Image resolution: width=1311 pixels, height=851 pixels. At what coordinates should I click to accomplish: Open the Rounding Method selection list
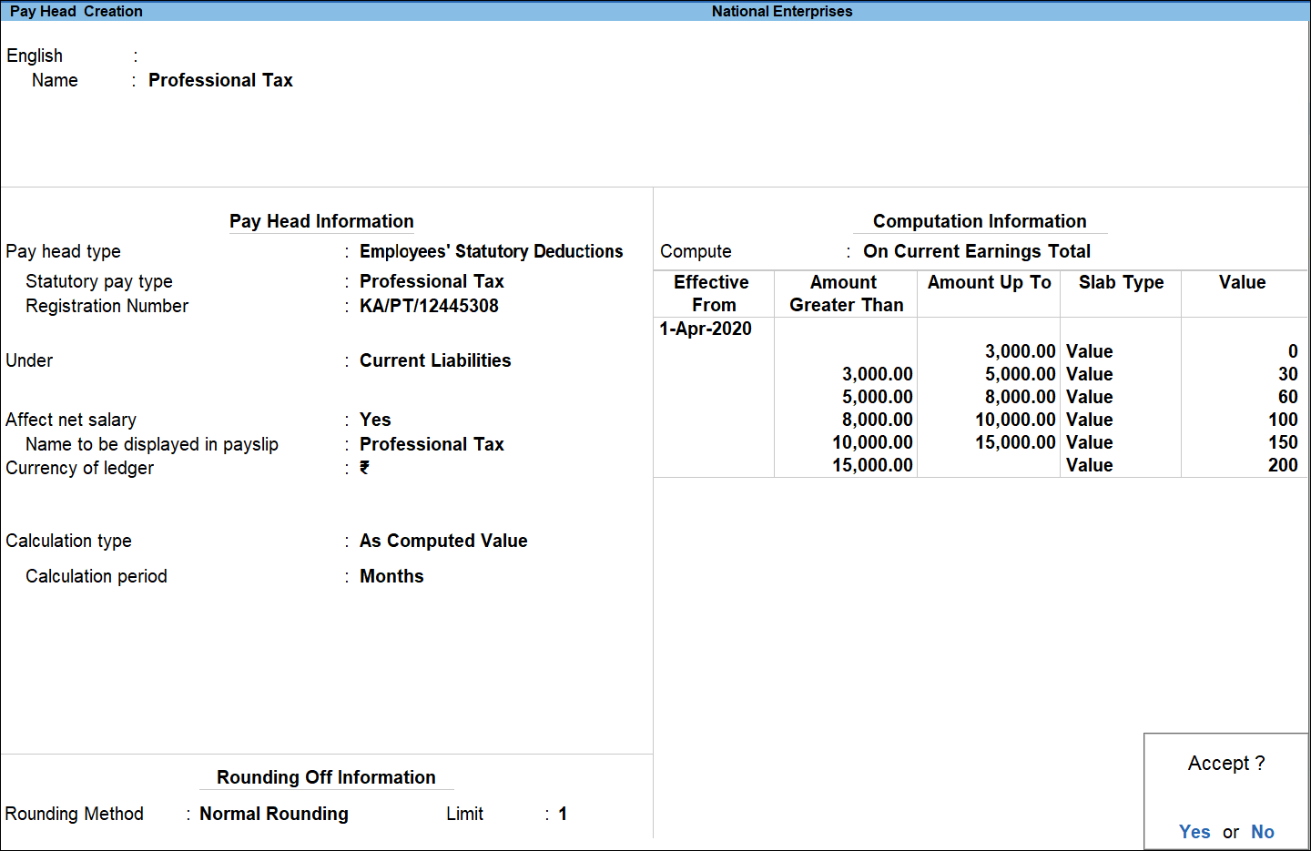273,814
